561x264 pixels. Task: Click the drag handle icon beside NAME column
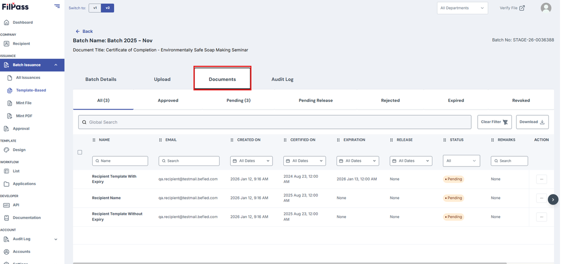click(x=94, y=140)
